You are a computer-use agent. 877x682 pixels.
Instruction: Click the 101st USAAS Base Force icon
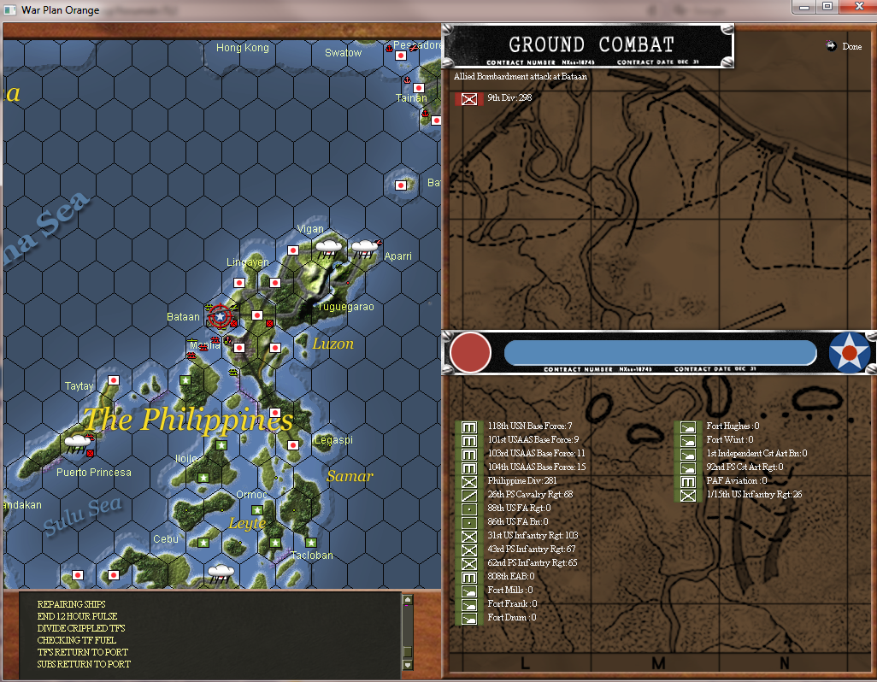click(x=468, y=440)
